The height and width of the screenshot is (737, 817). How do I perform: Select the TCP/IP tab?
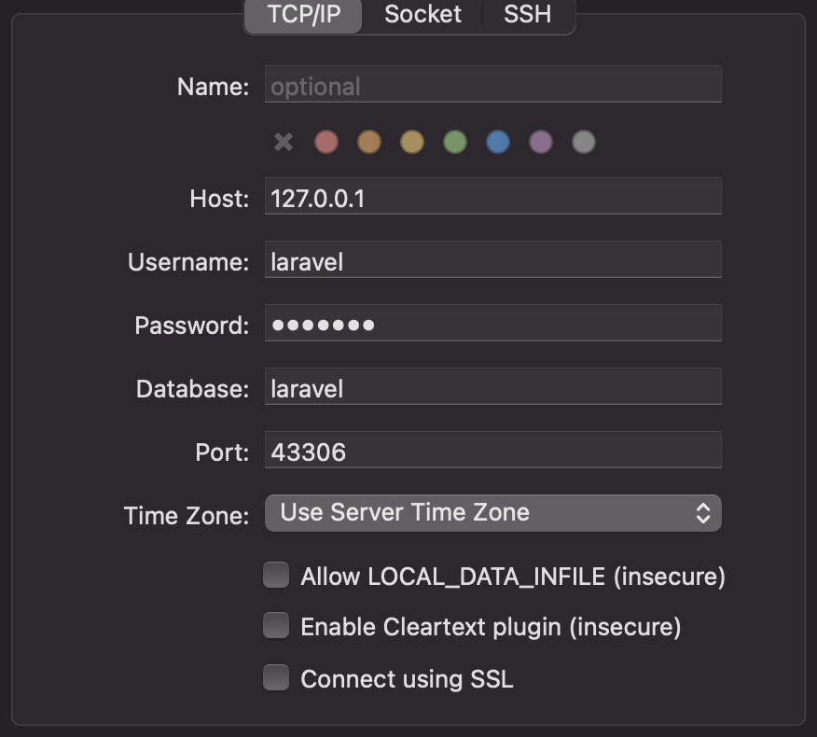301,15
